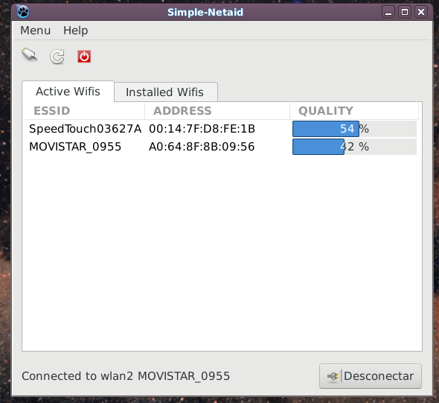Click the 54 % quality bar
The height and width of the screenshot is (403, 439).
(354, 129)
